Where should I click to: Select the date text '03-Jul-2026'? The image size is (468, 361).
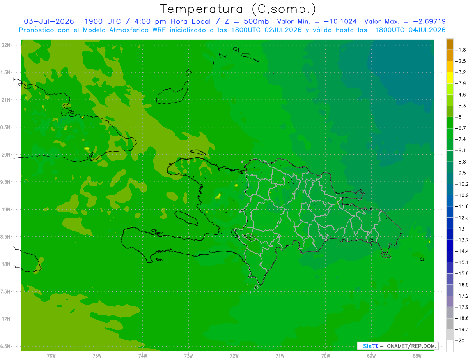[x=49, y=21]
